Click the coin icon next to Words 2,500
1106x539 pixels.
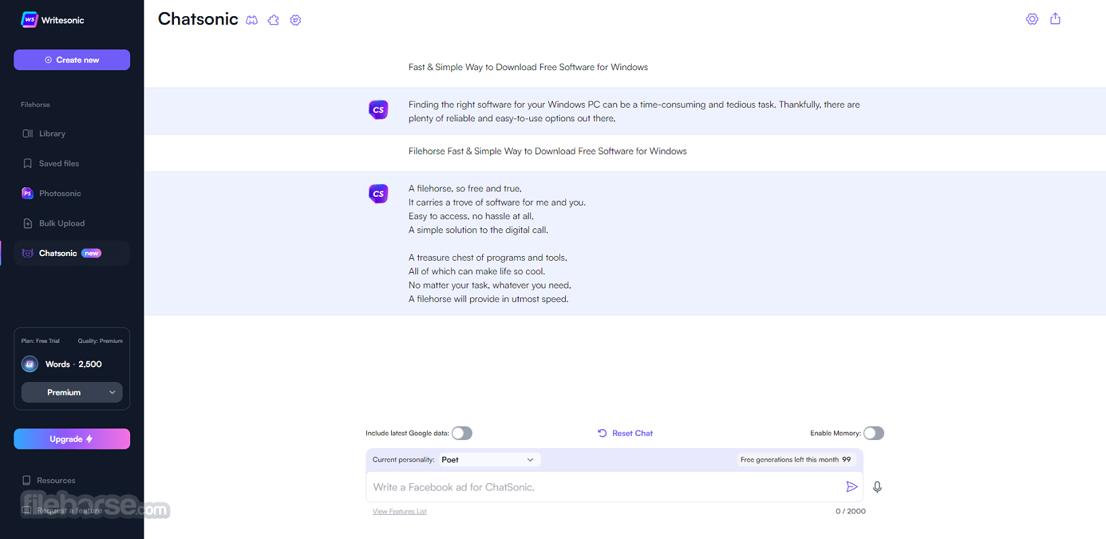tap(30, 364)
